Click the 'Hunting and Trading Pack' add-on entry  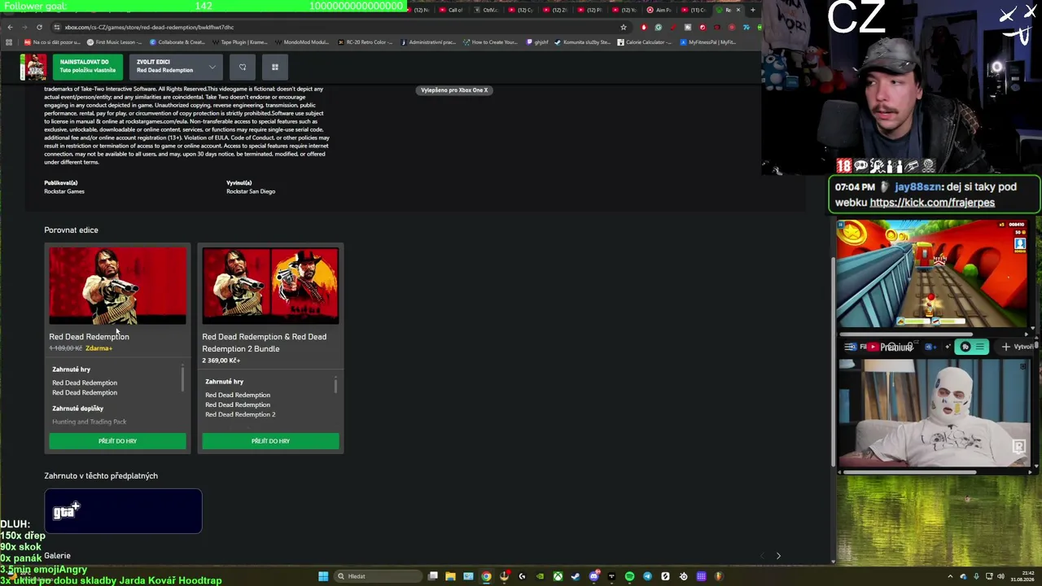point(90,422)
